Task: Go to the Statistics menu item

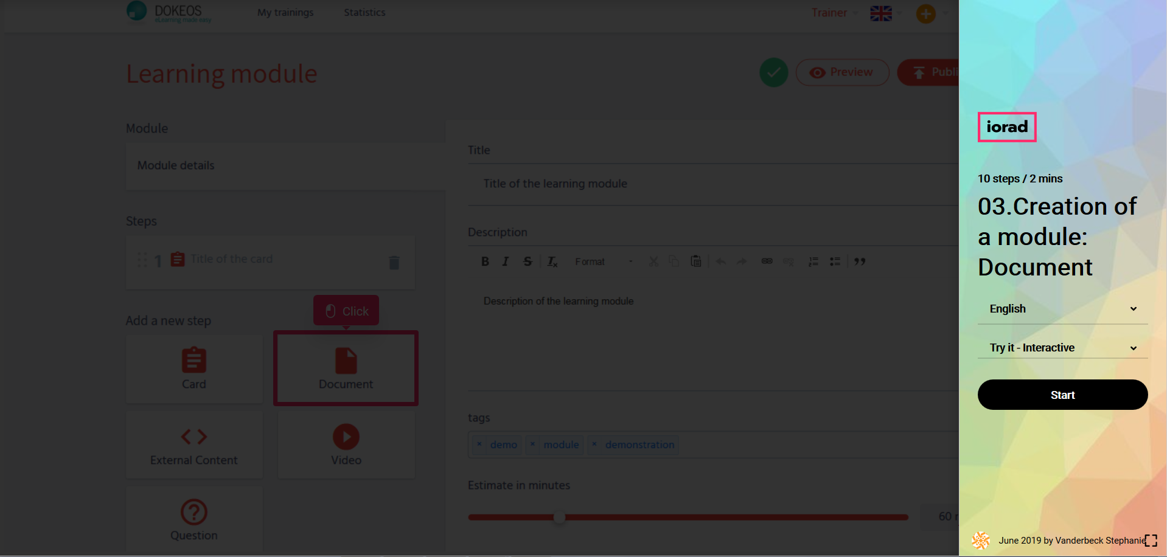Action: (x=364, y=12)
